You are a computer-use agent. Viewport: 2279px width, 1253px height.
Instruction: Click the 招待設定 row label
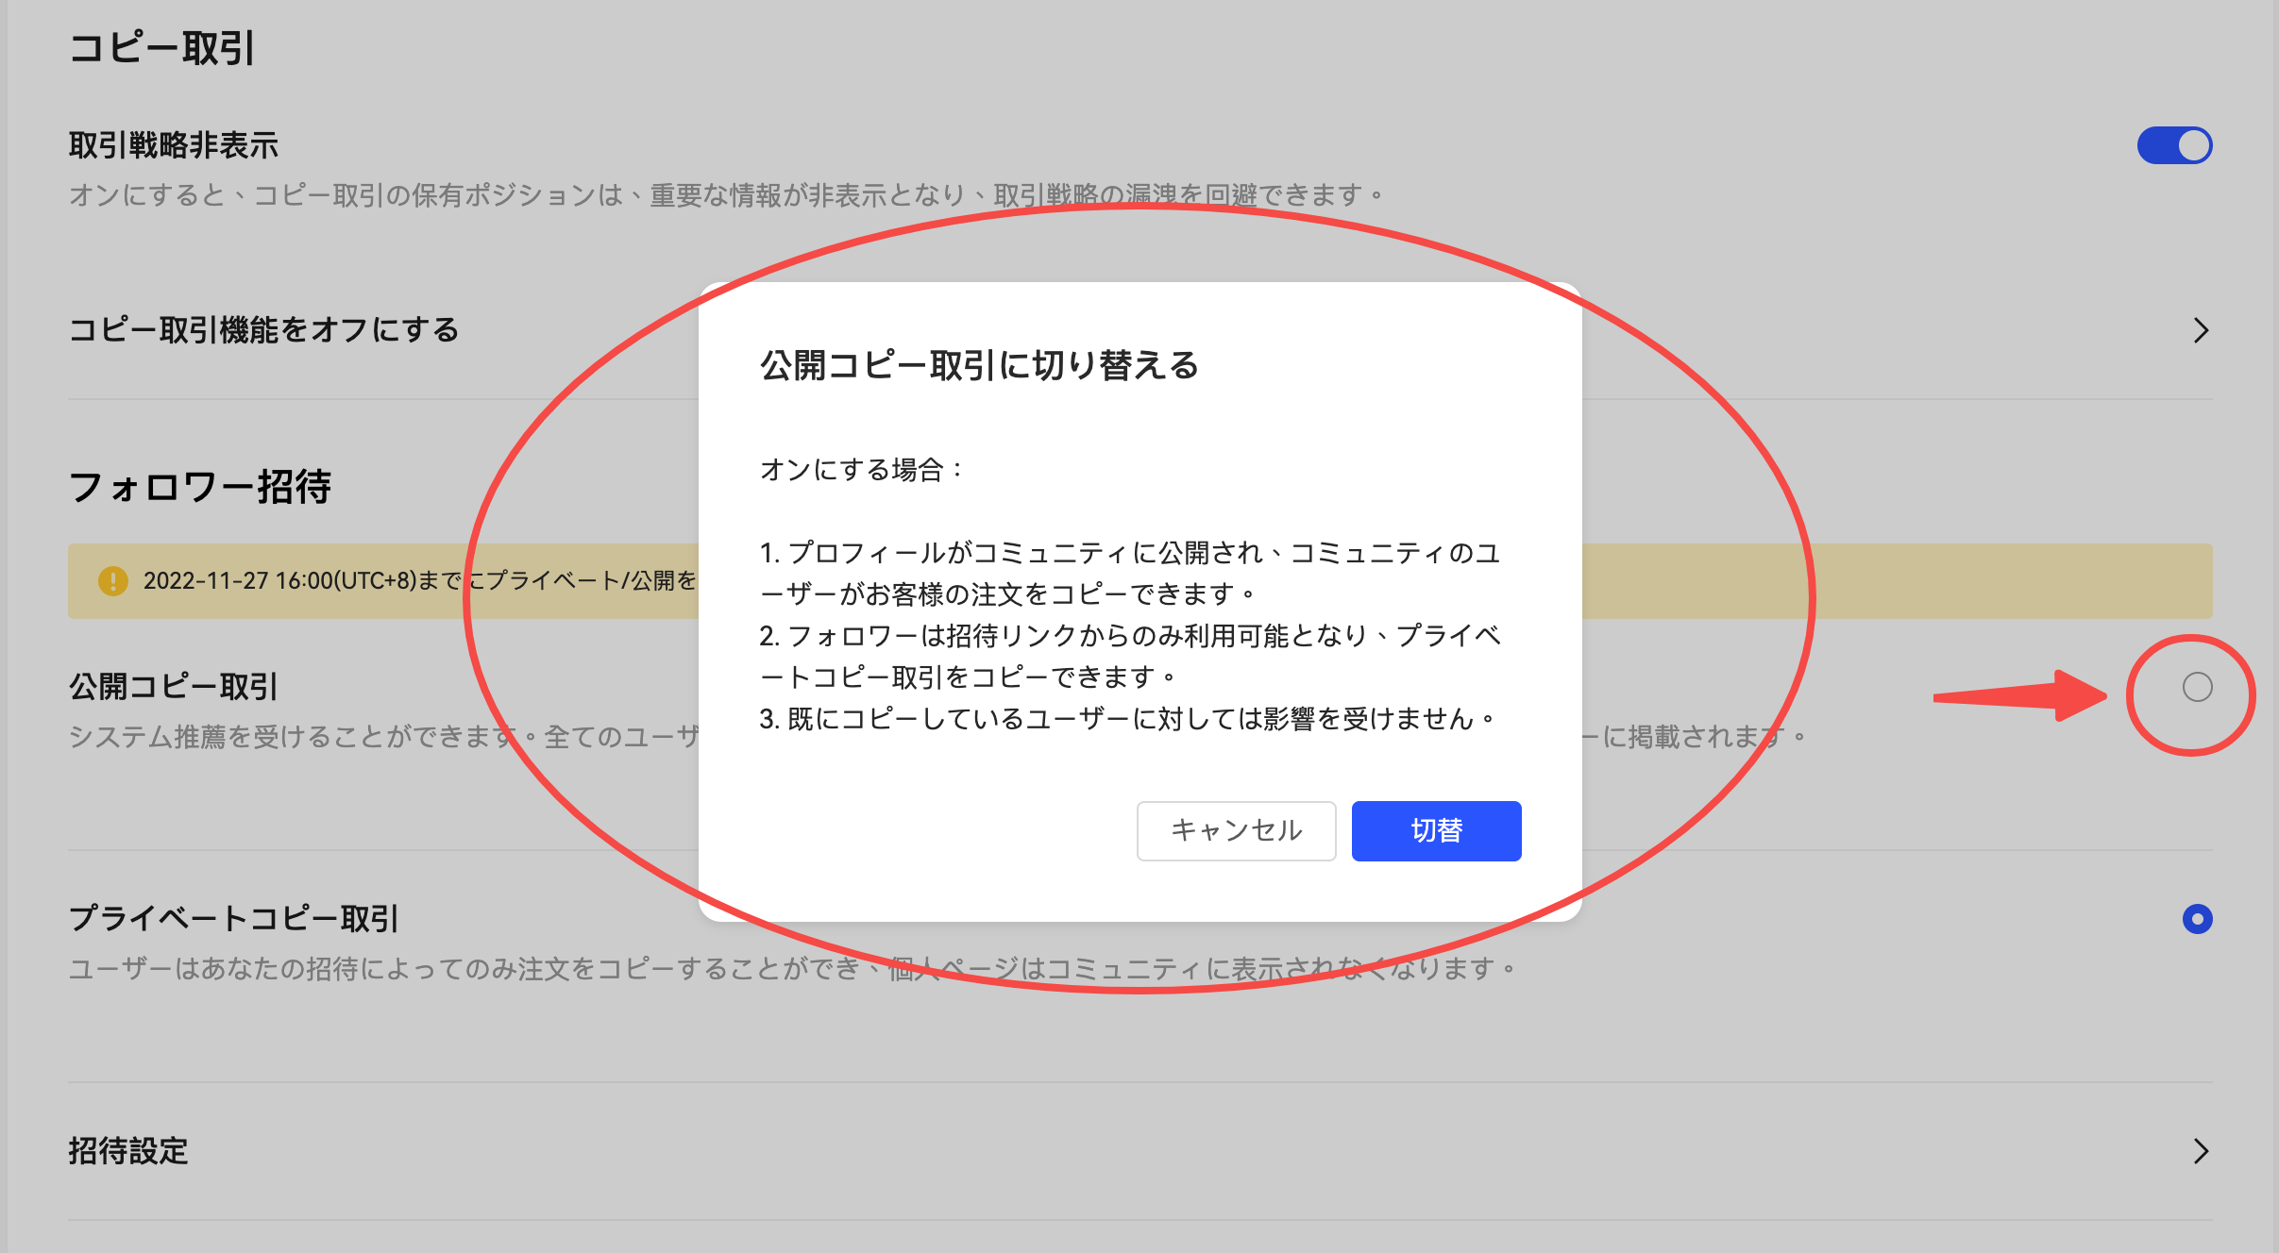click(x=128, y=1151)
